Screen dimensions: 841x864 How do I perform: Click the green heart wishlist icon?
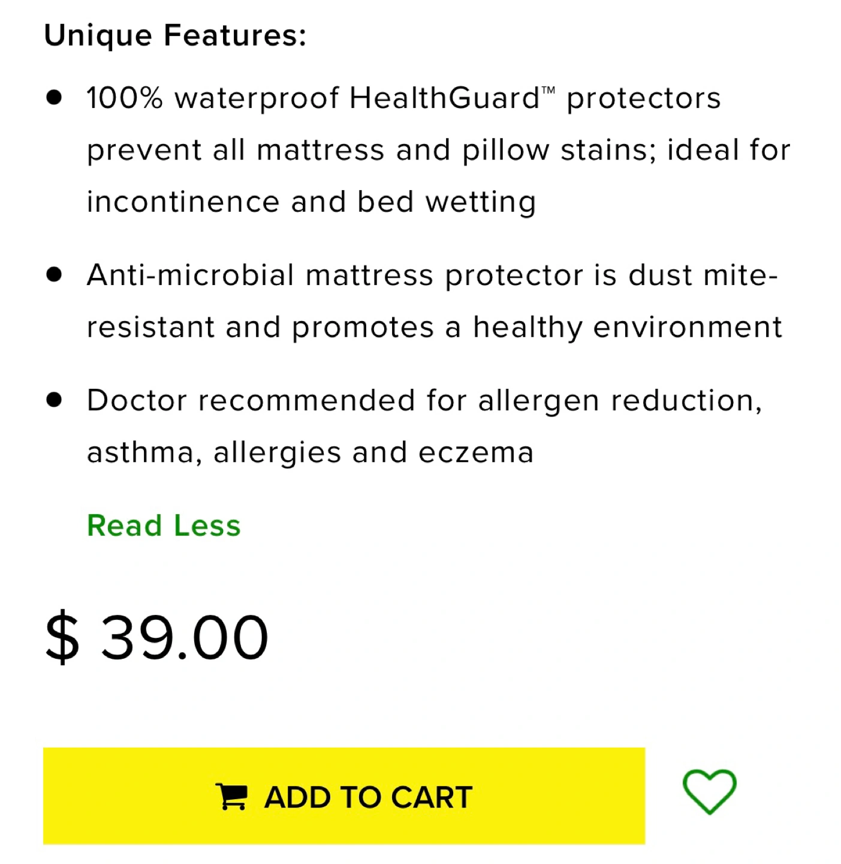point(709,792)
